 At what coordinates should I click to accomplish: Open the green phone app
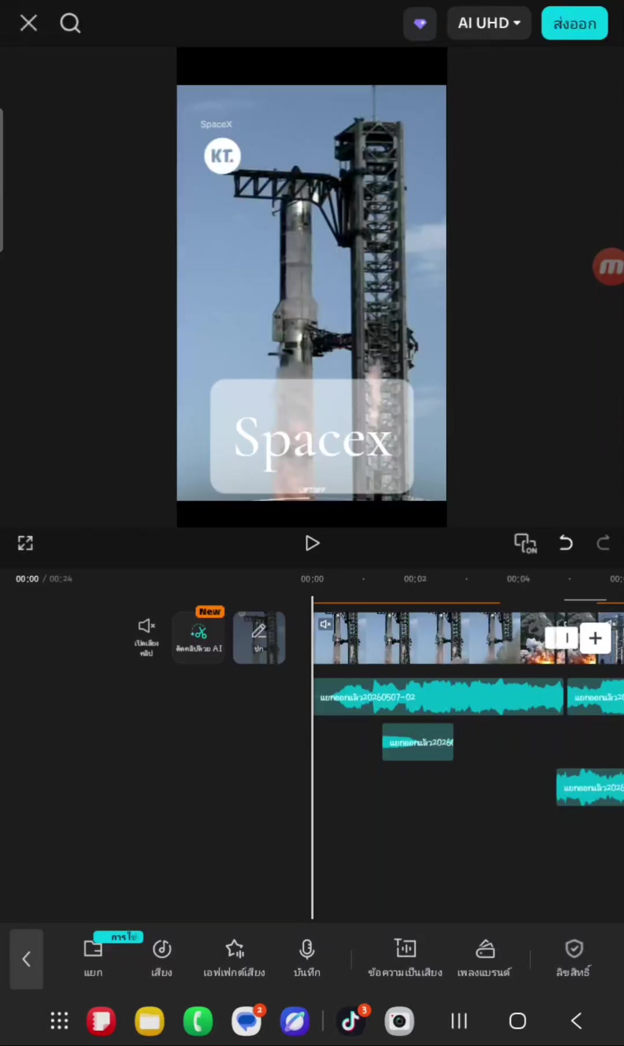198,1021
